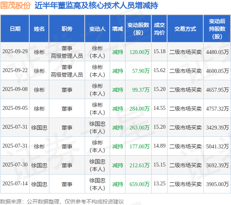Click the average price 15.18
The image size is (231, 205).
coord(159,52)
